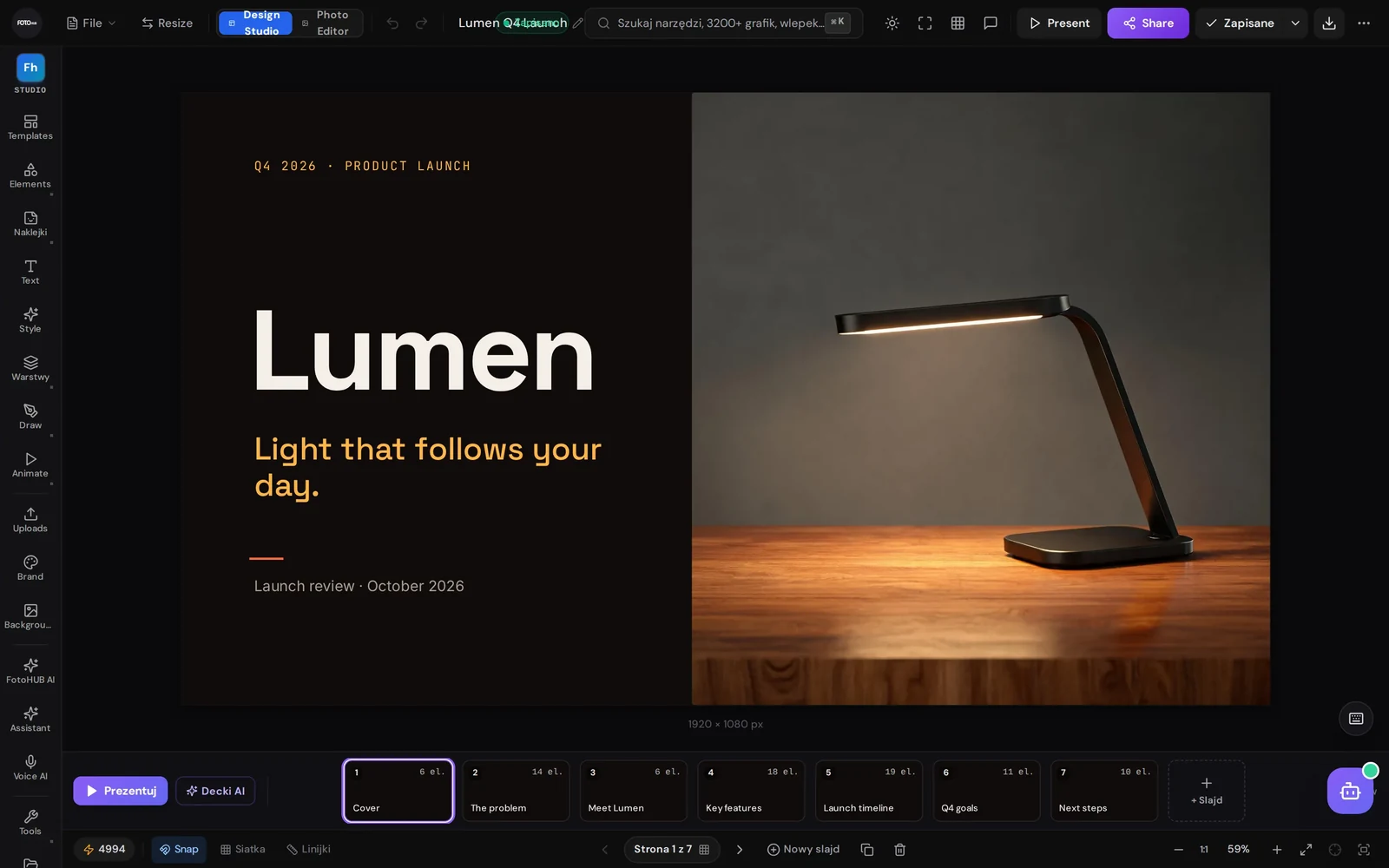Open the Resize menu
Screen dimensions: 1389x868
(168, 23)
